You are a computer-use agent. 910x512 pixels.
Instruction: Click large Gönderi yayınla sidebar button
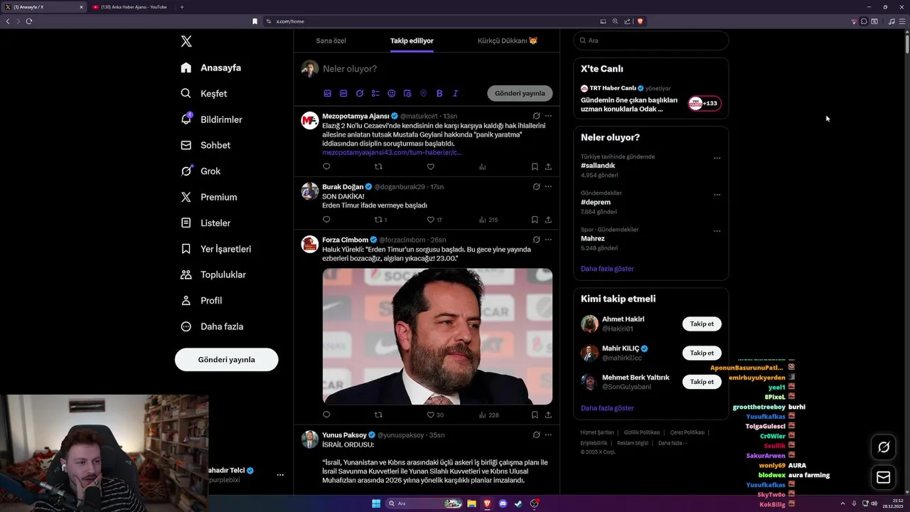click(226, 360)
